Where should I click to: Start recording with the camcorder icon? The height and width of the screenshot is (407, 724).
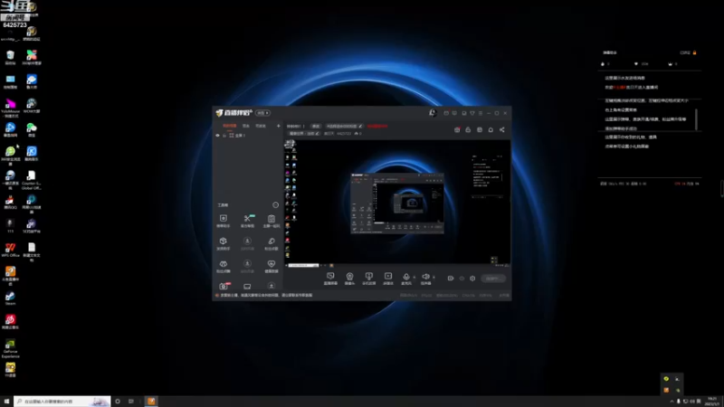coord(451,279)
